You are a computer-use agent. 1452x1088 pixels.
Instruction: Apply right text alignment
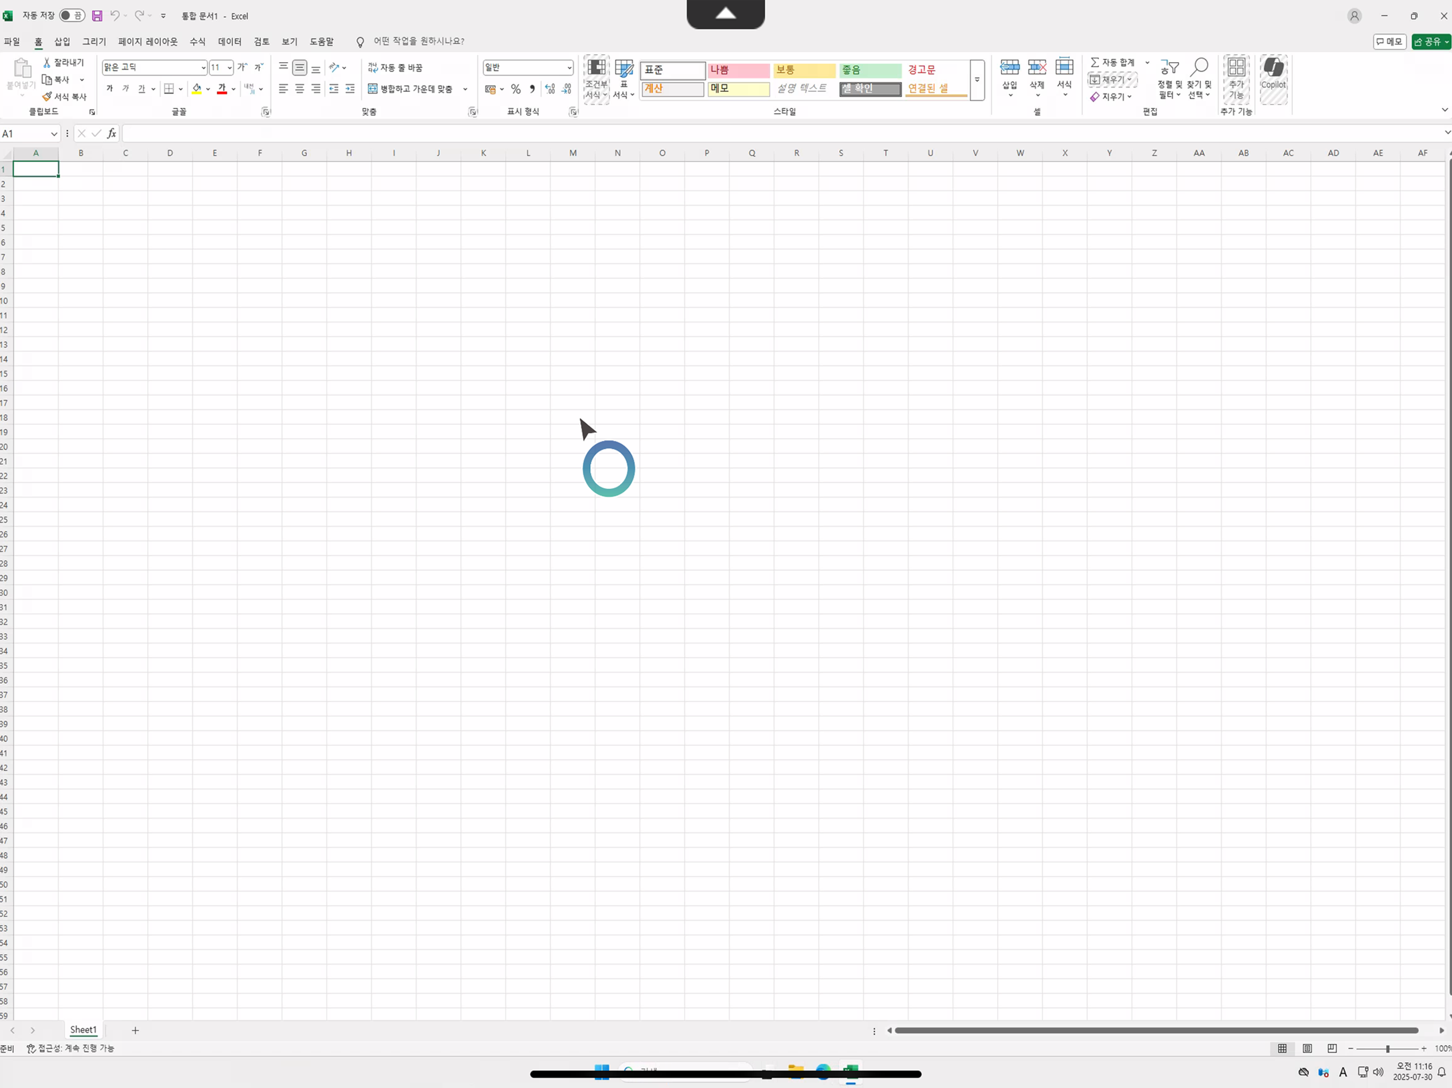click(316, 89)
